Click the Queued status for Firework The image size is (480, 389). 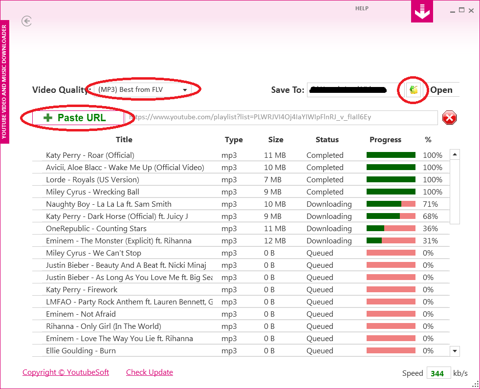coord(320,290)
